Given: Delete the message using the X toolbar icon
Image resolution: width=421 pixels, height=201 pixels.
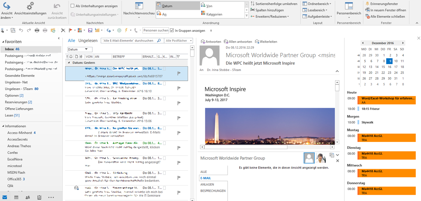Looking at the screenshot, I should (63, 30).
